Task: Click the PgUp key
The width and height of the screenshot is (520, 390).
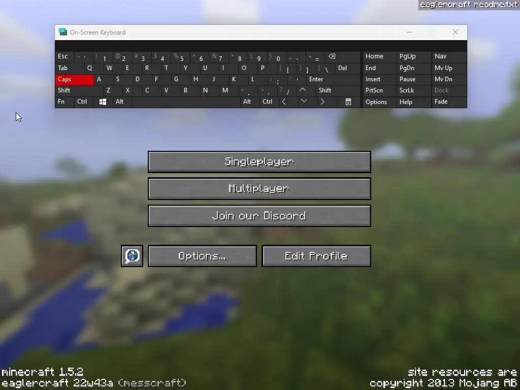Action: [x=414, y=57]
